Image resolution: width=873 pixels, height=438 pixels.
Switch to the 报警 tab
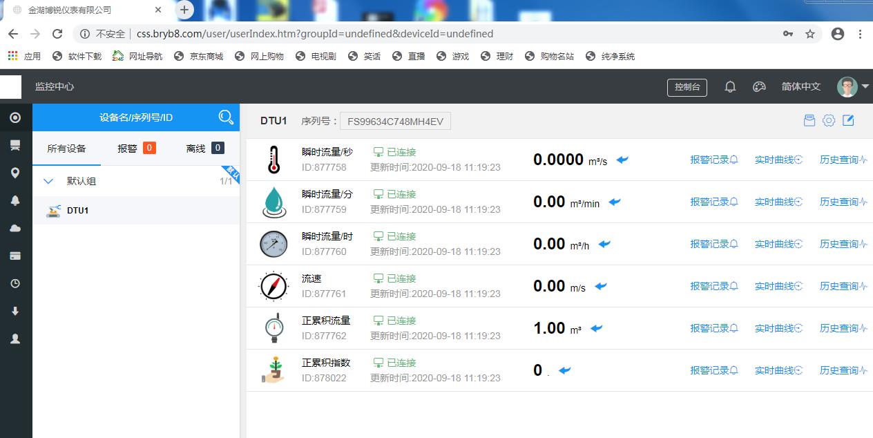[136, 149]
